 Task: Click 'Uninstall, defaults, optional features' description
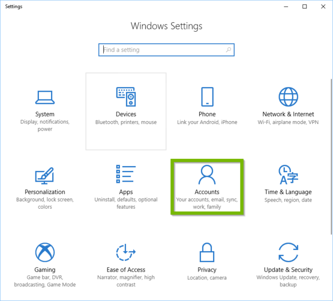126,203
